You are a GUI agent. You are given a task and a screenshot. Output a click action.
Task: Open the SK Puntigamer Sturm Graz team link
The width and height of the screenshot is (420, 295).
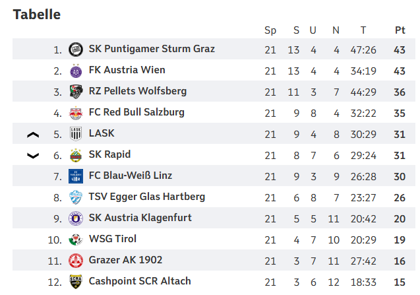152,49
